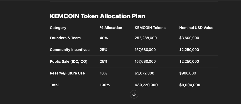Select the Total row label
Image resolution: width=241 pixels, height=104 pixels.
point(54,85)
